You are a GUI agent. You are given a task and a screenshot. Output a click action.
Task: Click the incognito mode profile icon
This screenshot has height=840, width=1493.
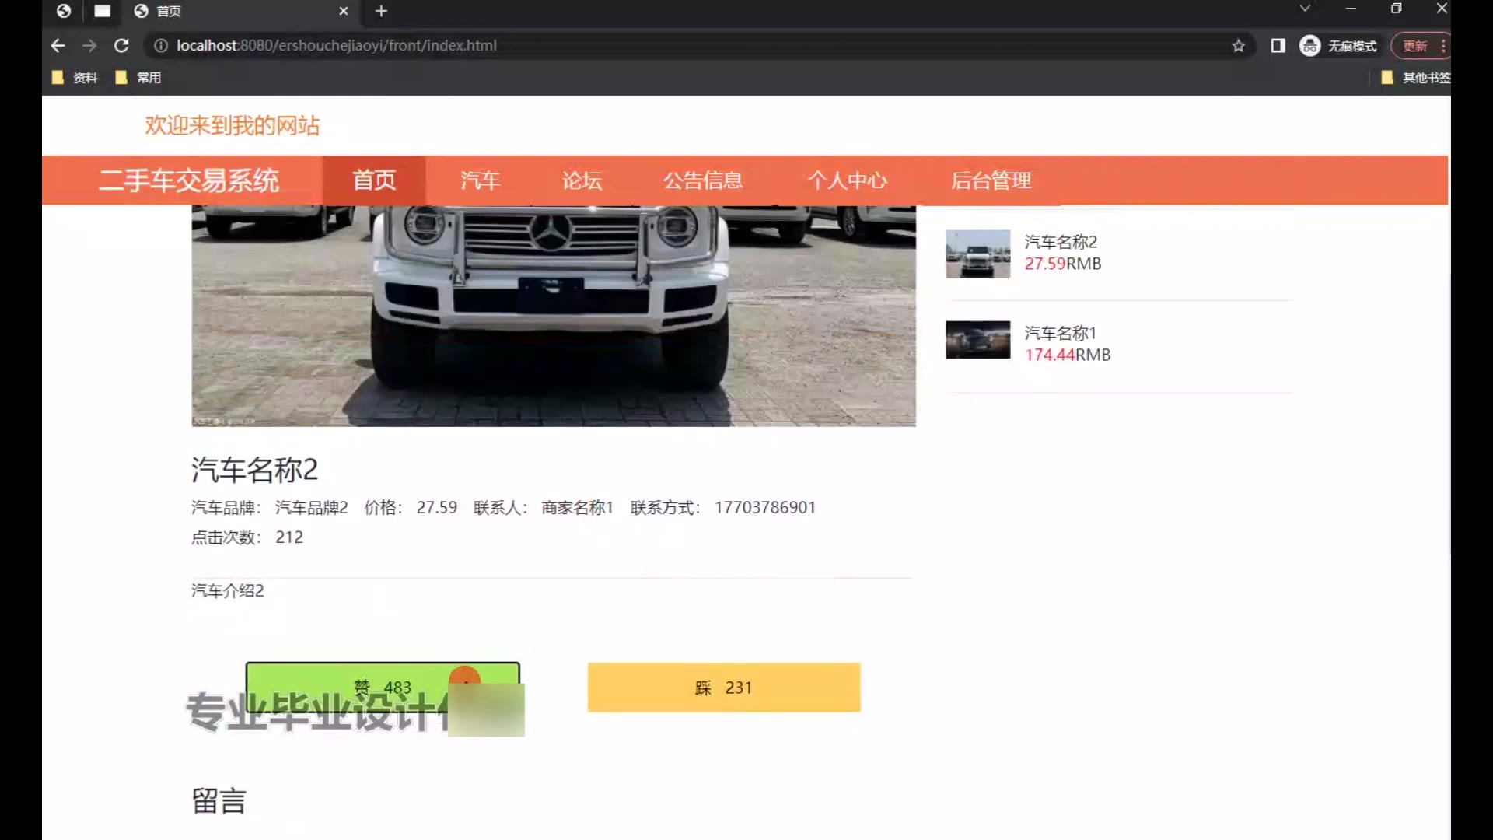(x=1310, y=46)
